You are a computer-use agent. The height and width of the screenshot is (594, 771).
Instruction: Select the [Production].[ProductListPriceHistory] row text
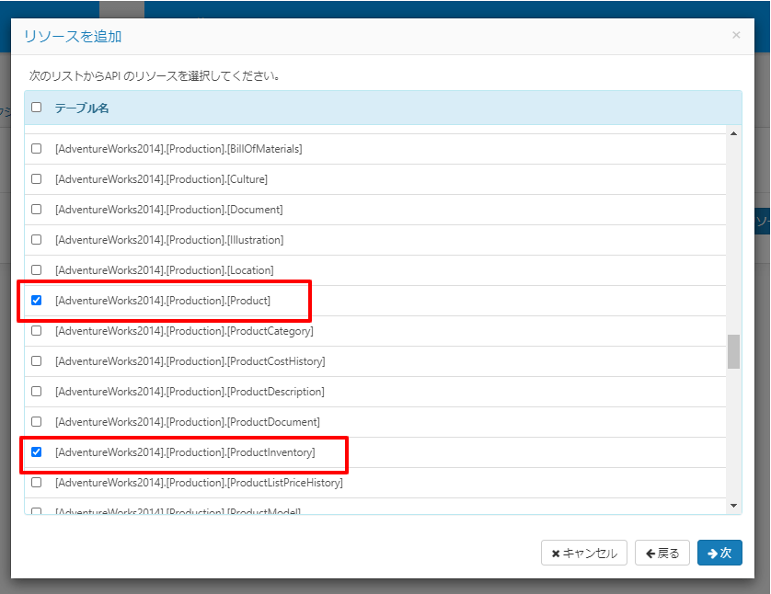pos(199,483)
